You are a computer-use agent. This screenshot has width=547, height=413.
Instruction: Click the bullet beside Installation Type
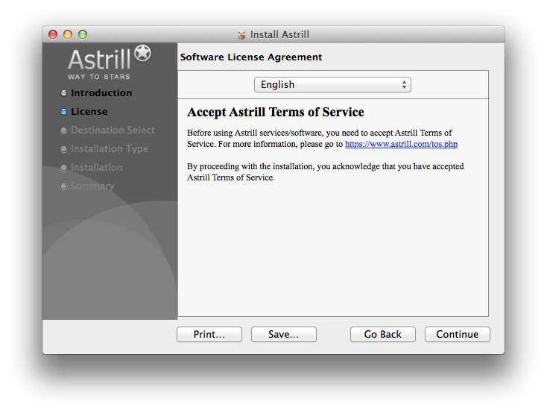pos(63,149)
